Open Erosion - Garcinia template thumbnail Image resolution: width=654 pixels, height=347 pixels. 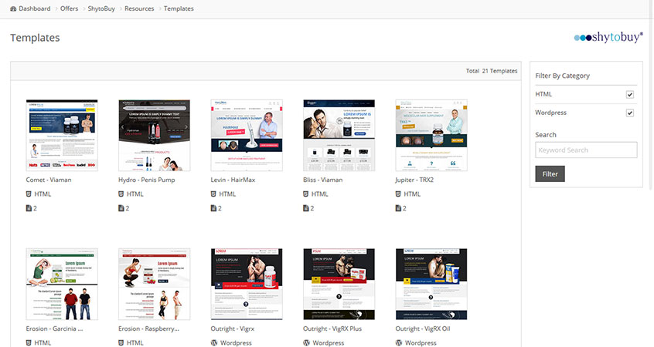coord(62,285)
